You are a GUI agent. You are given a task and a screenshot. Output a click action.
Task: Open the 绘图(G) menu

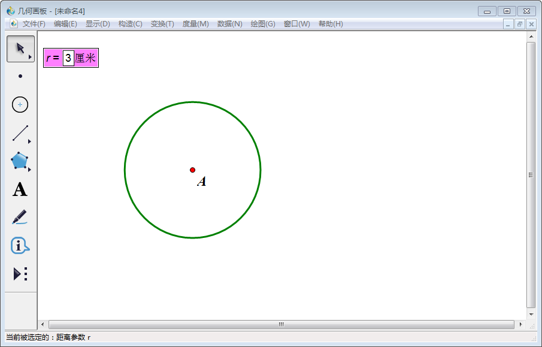263,24
